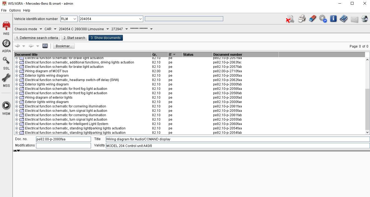This screenshot has height=197, width=370.
Task: Expand the row for document pe82.10-p-2054faa
Action: (16, 128)
